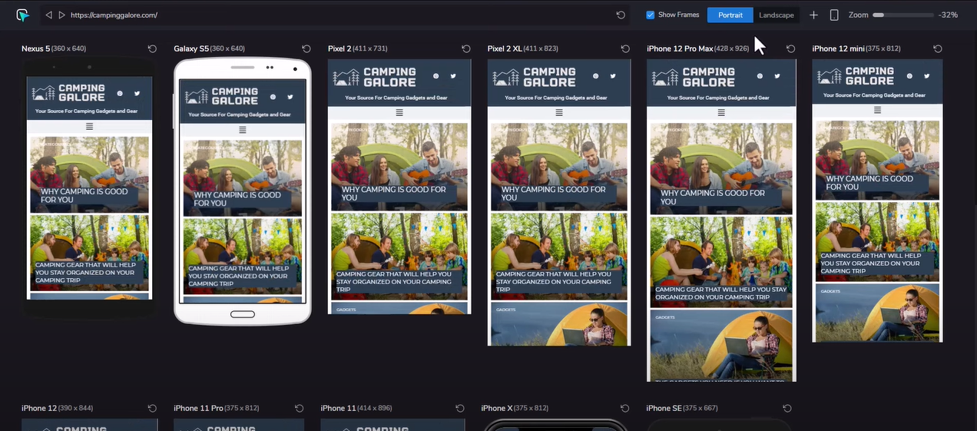Click Twitter icon in Galaxy S5 preview header
The image size is (977, 431).
(x=290, y=97)
